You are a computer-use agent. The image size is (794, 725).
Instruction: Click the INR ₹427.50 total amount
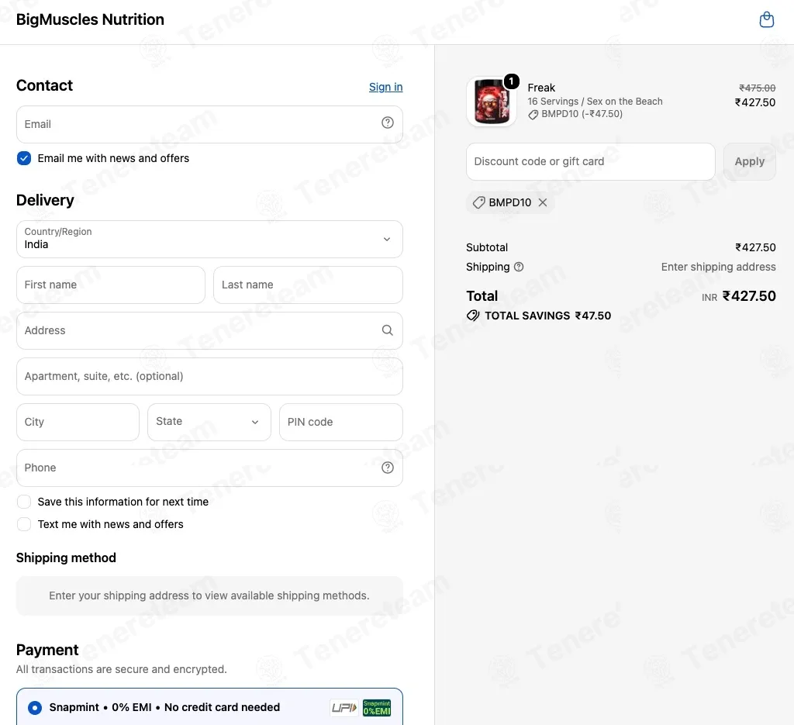coord(738,296)
